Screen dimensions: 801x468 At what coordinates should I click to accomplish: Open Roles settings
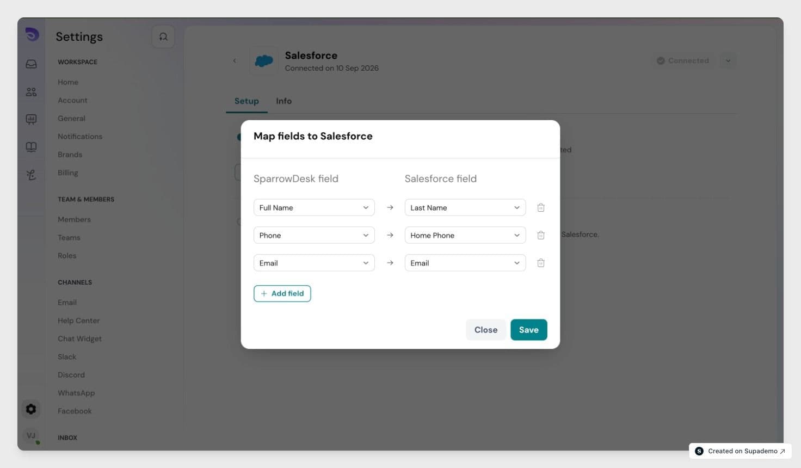[x=67, y=256]
